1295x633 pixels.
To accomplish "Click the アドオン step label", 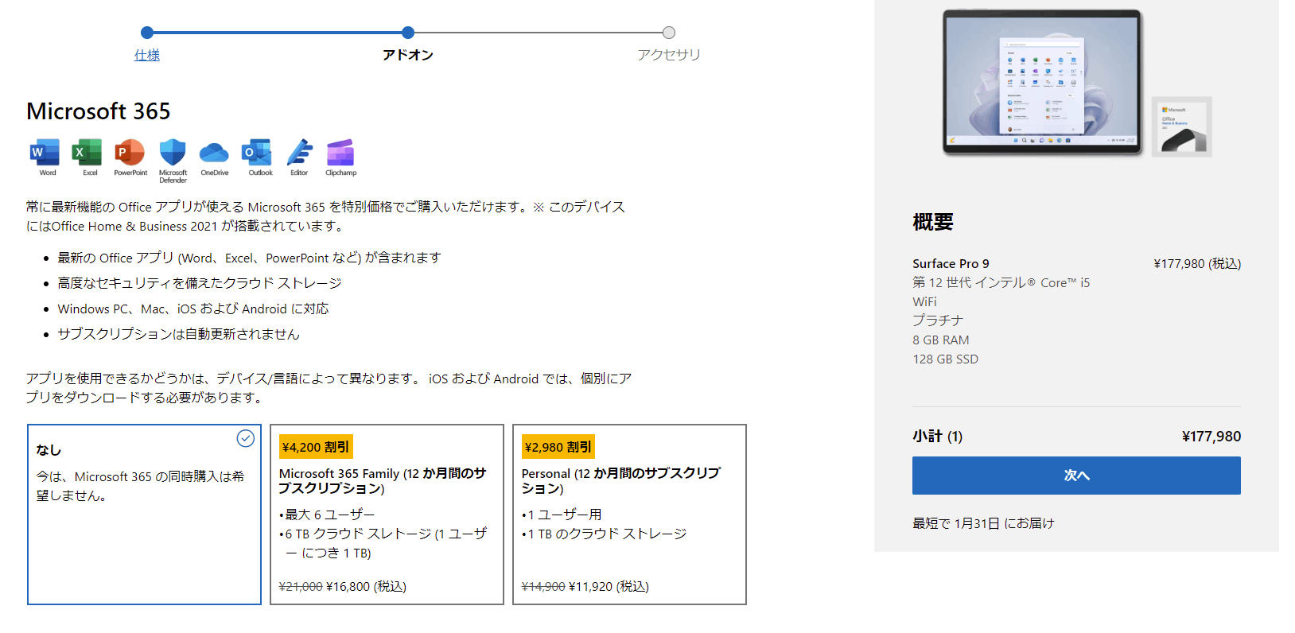I will (408, 55).
